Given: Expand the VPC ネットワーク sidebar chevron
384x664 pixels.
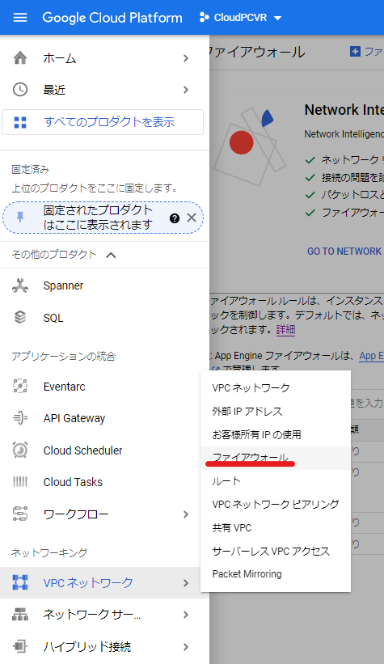Looking at the screenshot, I should [186, 582].
